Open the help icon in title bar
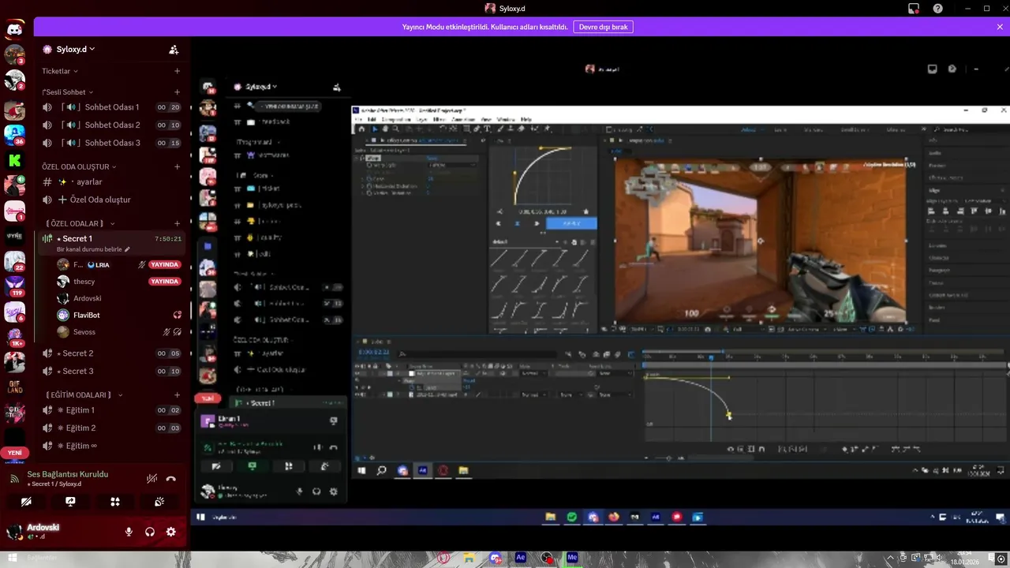This screenshot has width=1010, height=568. [937, 9]
